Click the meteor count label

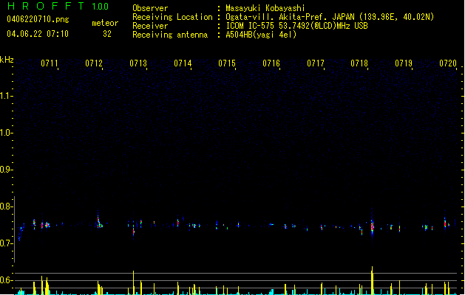pyautogui.click(x=105, y=23)
